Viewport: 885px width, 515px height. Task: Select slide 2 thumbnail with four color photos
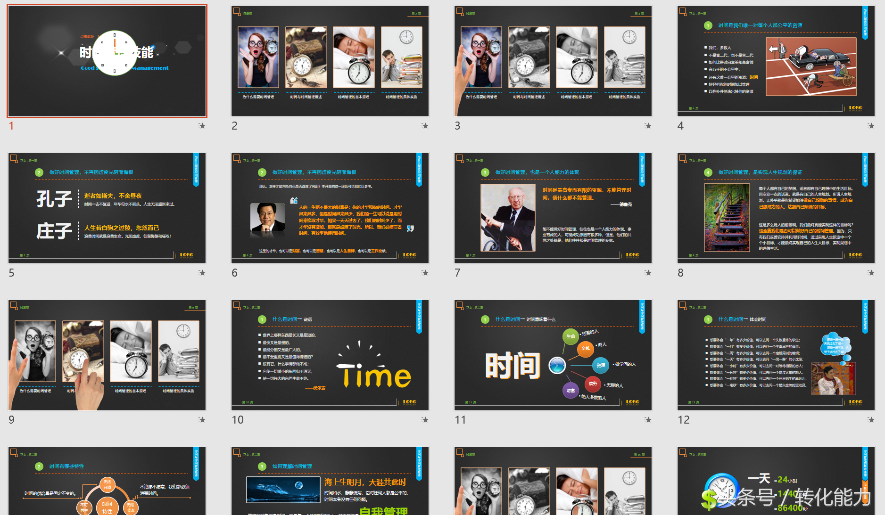[330, 61]
